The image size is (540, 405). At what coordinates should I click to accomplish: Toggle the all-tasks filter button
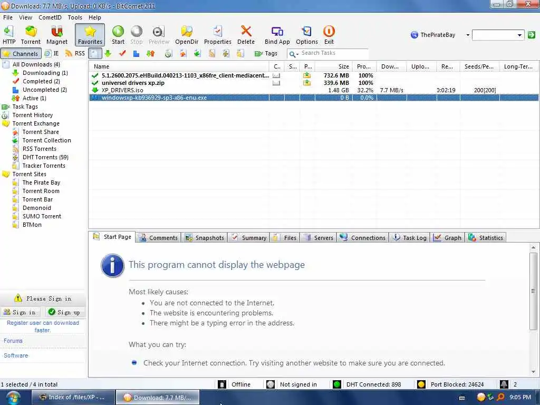click(x=95, y=53)
